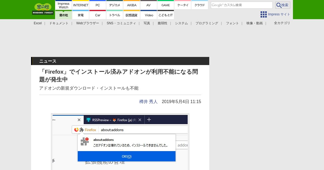Open the INTERNET site tab
Viewport: 324px width, 170px height.
[81, 5]
